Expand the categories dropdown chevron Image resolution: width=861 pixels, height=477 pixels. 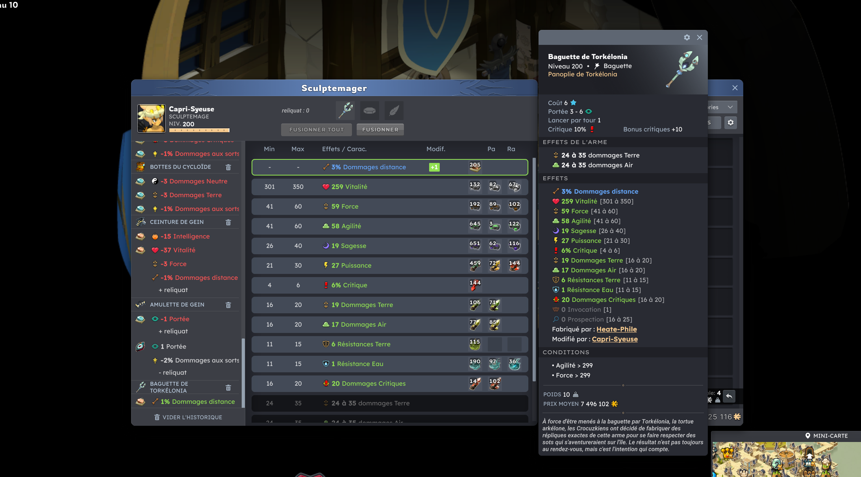click(x=730, y=107)
